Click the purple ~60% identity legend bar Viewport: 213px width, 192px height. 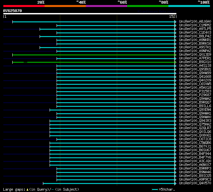point(106,6)
